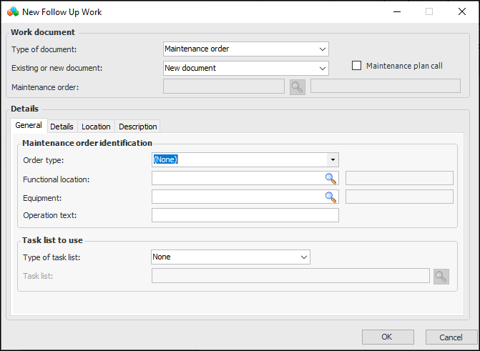Screen dimensions: 480x351
Task: Select the Description tab
Action: click(x=137, y=127)
